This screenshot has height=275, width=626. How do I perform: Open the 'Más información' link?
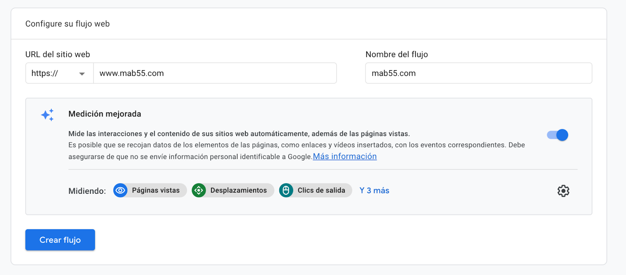coord(345,157)
